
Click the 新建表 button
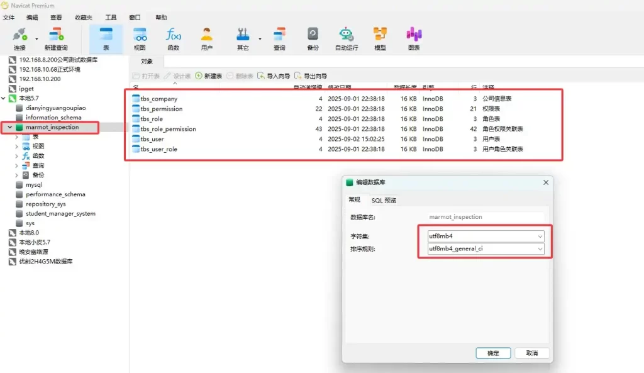[209, 76]
